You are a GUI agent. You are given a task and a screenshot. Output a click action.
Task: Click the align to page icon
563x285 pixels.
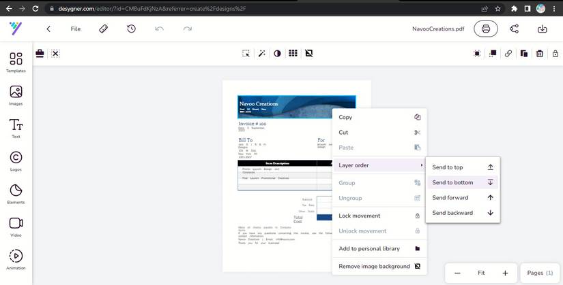point(477,54)
